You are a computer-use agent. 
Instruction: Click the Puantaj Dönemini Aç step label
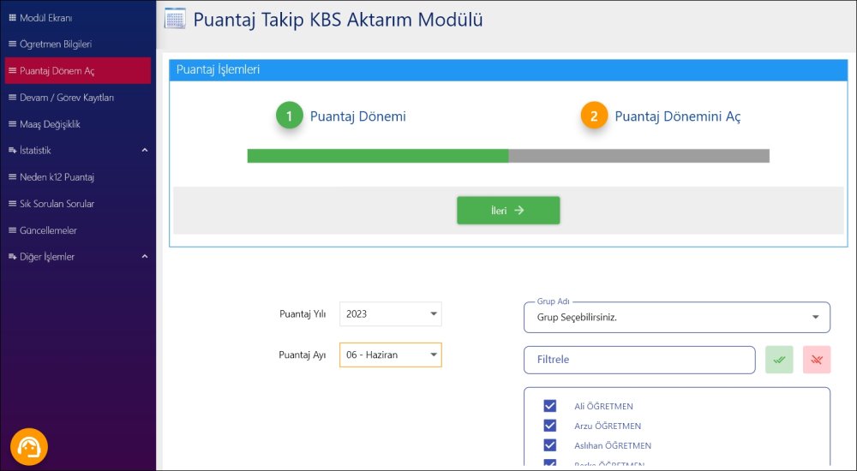click(678, 116)
